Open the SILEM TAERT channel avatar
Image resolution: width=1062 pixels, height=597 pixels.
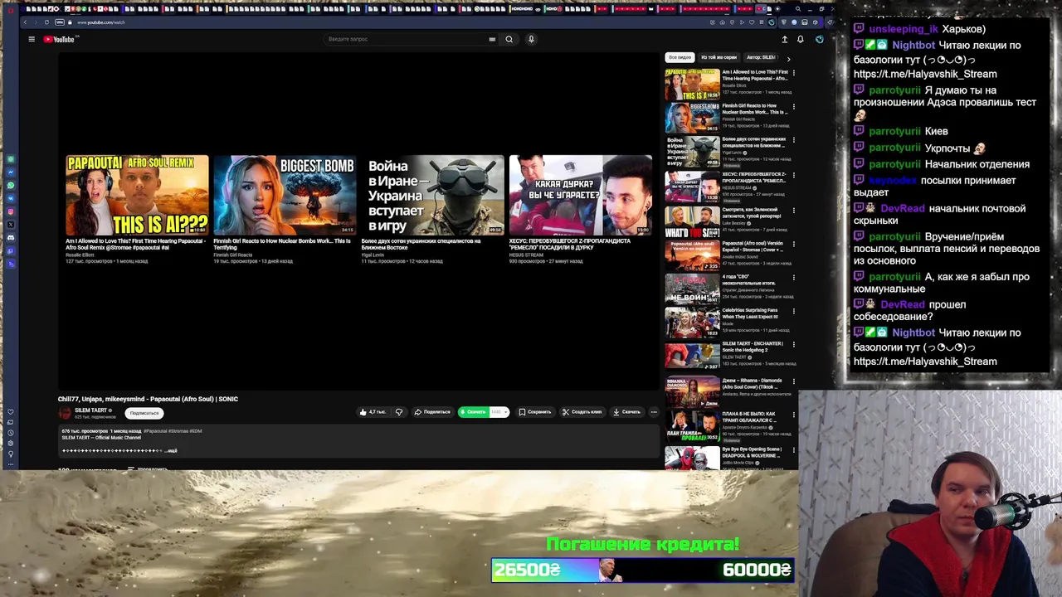(x=65, y=413)
